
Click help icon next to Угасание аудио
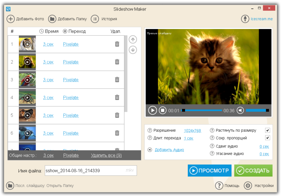pos(212,154)
